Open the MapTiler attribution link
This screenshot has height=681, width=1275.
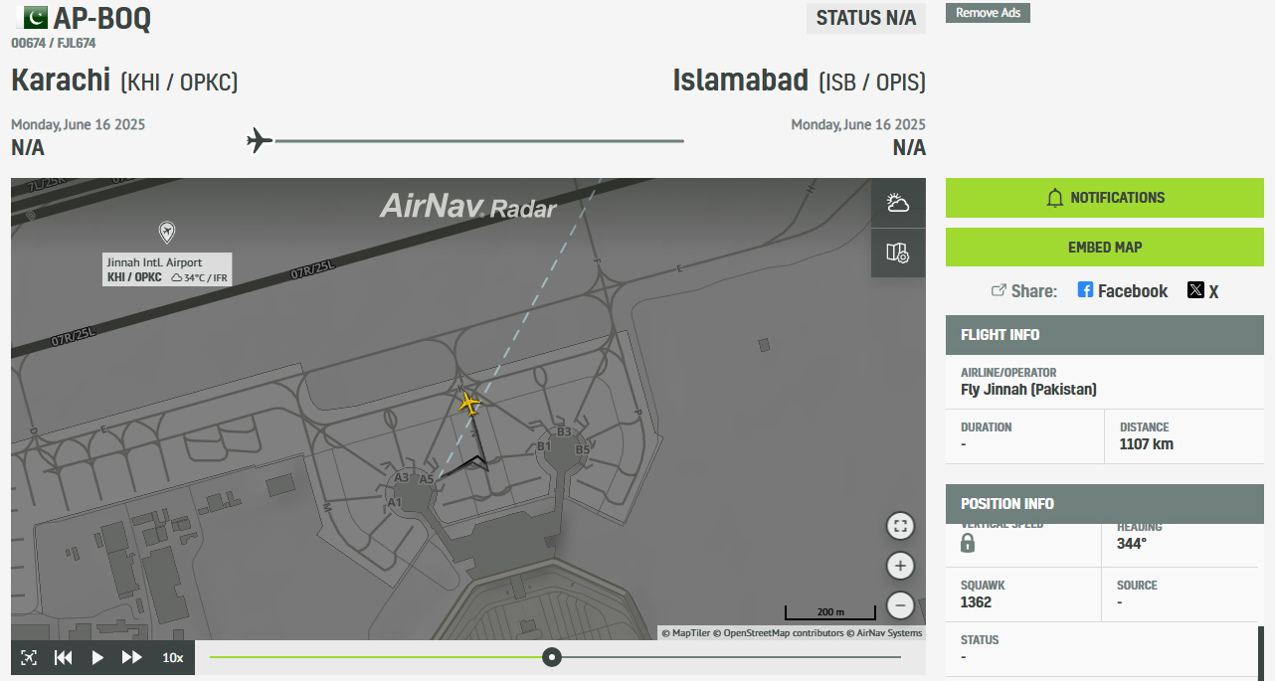point(686,633)
